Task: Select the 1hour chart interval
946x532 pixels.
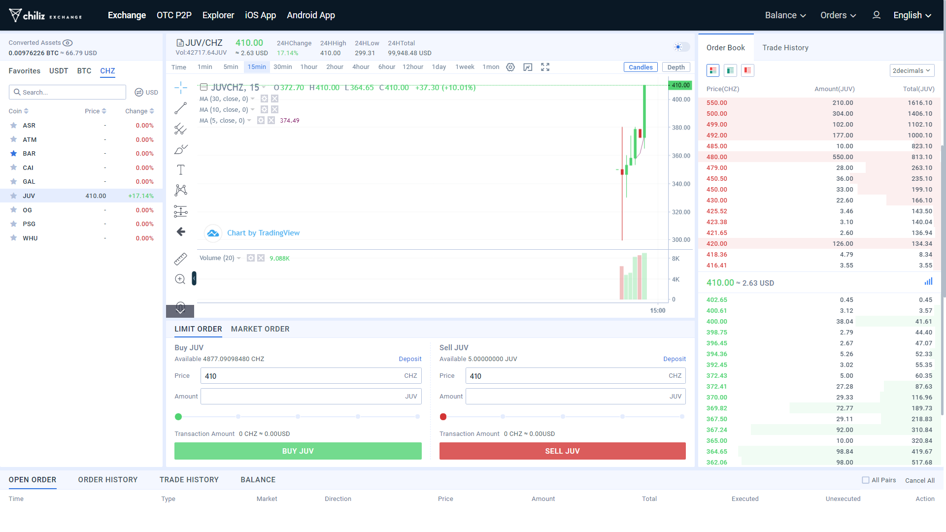Action: click(x=309, y=67)
